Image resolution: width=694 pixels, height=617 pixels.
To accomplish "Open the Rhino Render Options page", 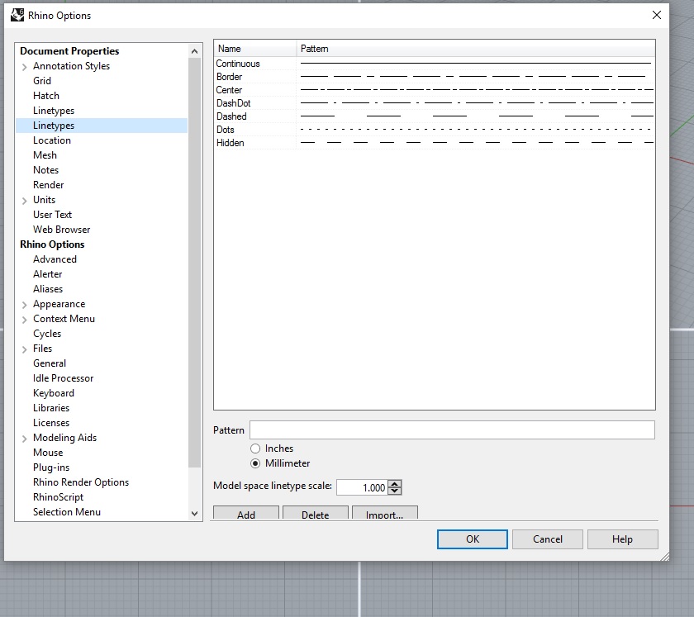I will click(x=81, y=482).
